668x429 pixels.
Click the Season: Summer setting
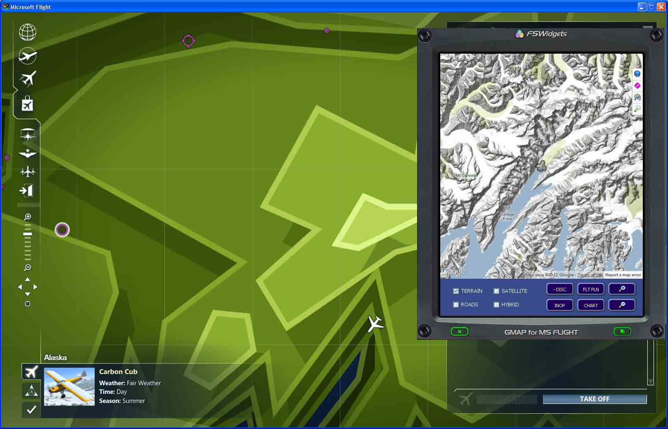[x=122, y=401]
